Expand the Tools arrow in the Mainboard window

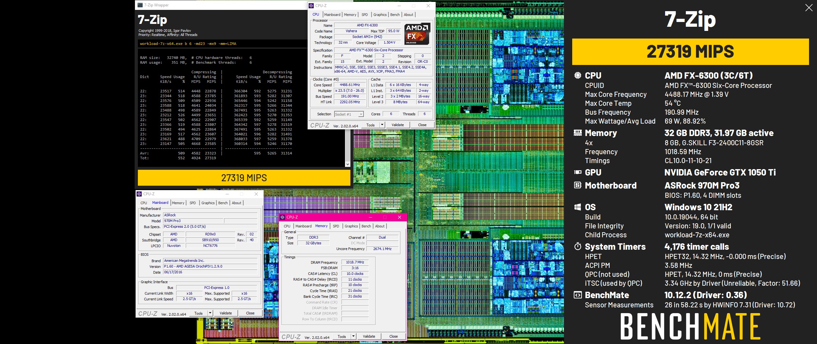point(210,313)
